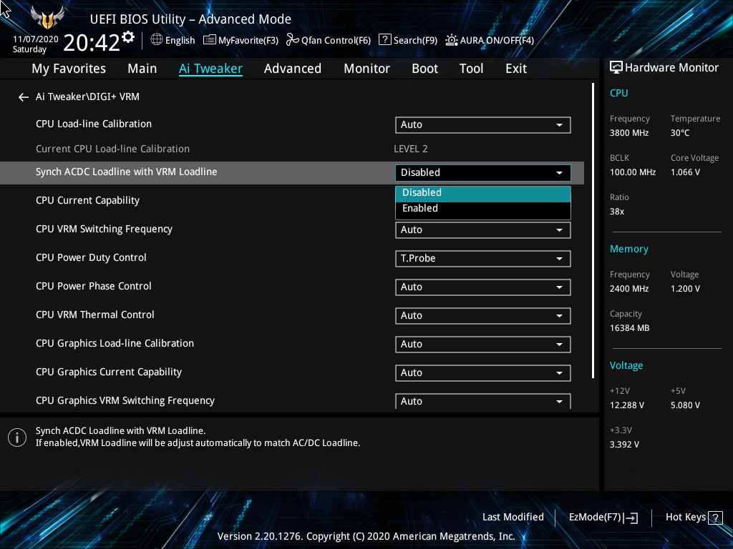
Task: Click the 11/07/2020 date text
Action: [36, 39]
